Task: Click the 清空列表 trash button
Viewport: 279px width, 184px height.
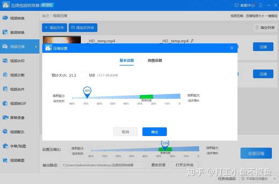Action: pos(265,27)
